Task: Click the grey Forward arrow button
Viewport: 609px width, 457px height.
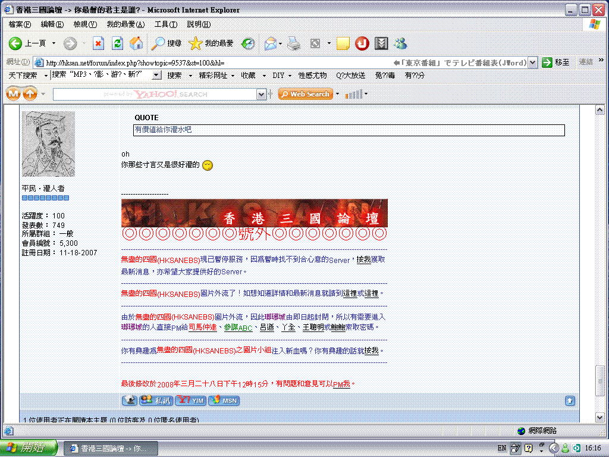Action: tap(70, 43)
